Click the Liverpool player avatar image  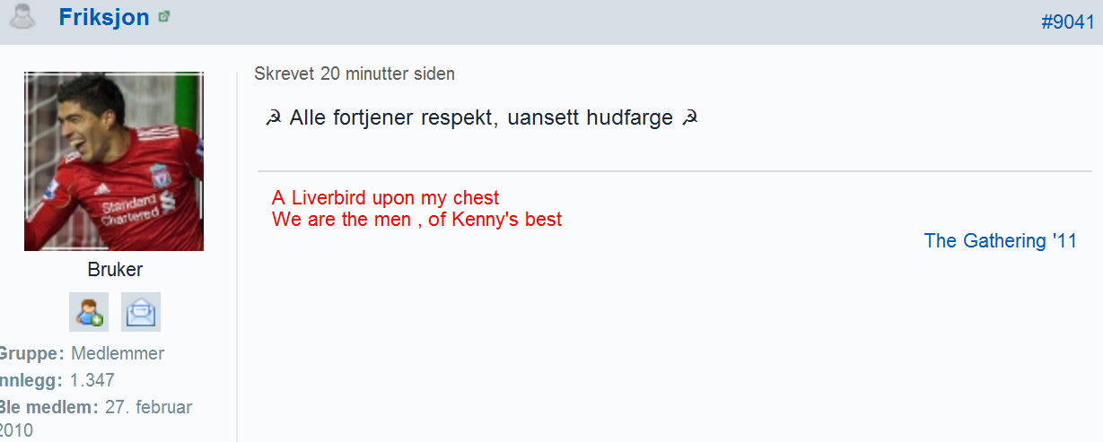[114, 161]
